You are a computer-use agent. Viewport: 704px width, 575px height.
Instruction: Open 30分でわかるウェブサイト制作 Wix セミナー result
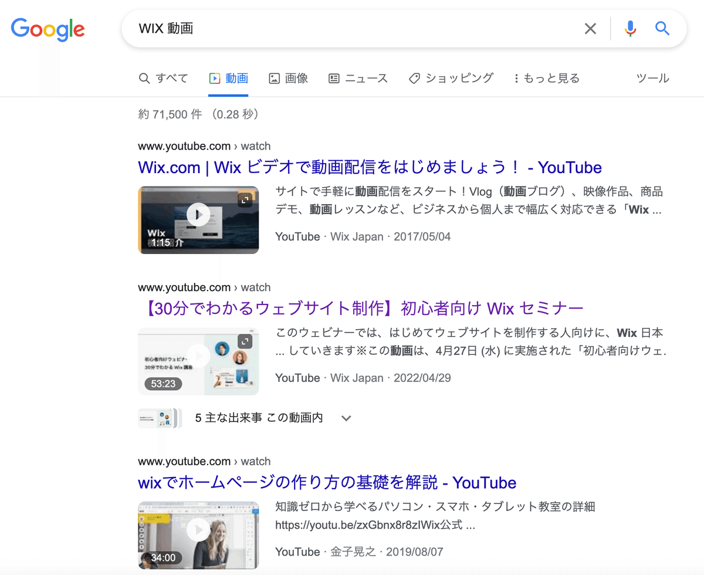tap(363, 308)
